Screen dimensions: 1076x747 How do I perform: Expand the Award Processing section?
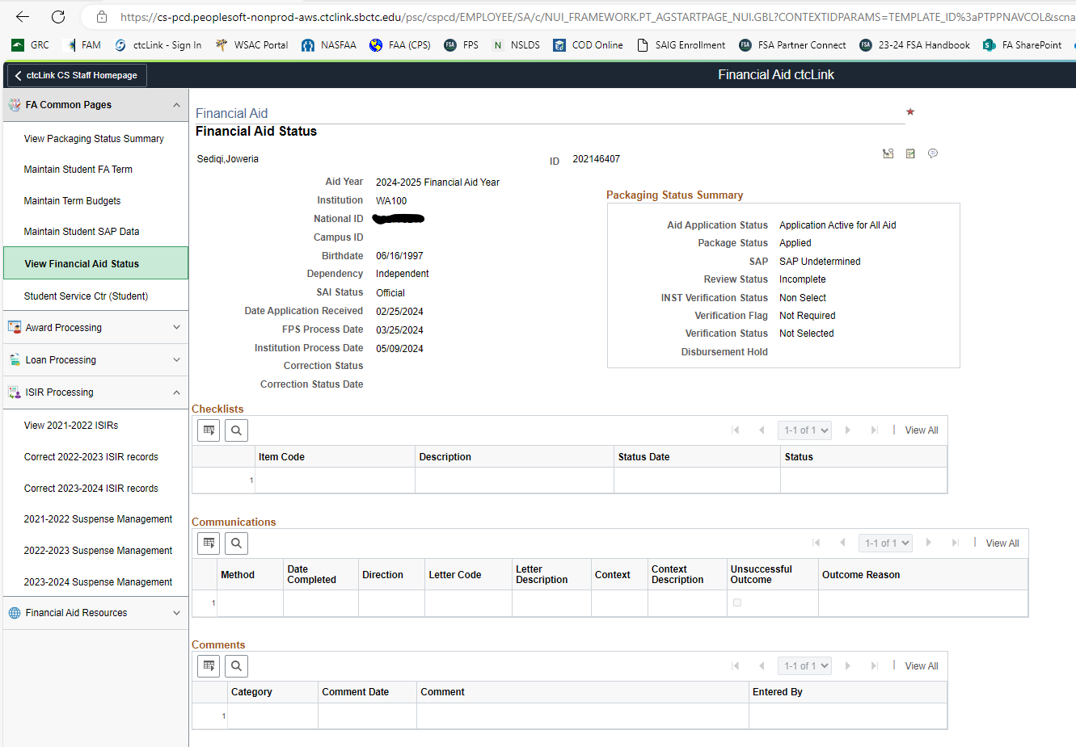(x=95, y=328)
